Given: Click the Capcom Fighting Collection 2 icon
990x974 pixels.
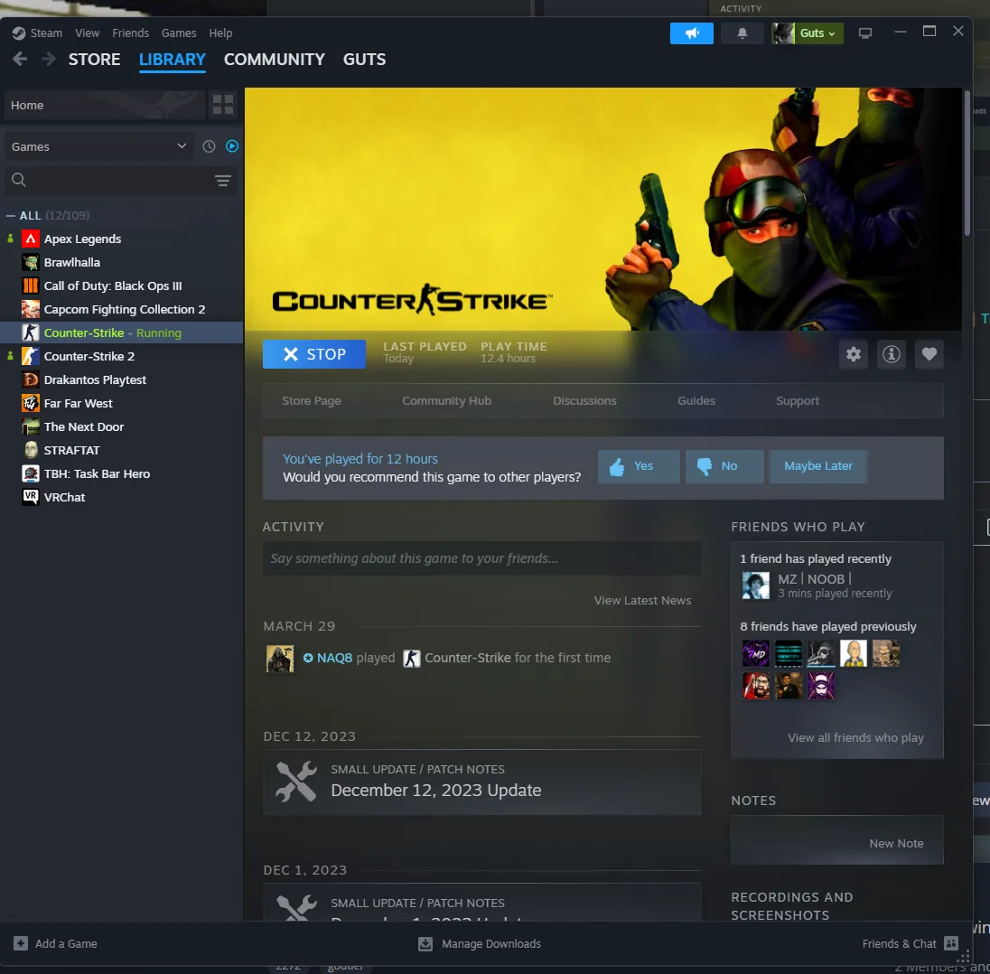Looking at the screenshot, I should pyautogui.click(x=31, y=309).
